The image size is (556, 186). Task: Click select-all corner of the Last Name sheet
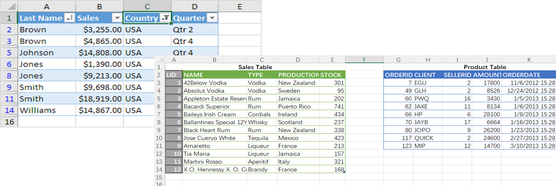click(9, 6)
